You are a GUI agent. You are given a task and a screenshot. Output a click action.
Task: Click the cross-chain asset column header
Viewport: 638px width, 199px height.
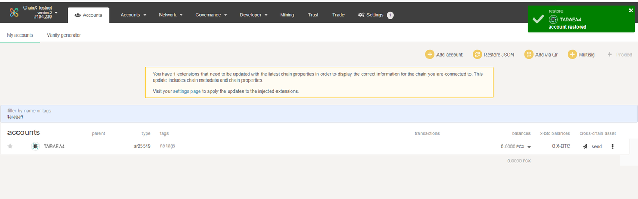click(597, 133)
